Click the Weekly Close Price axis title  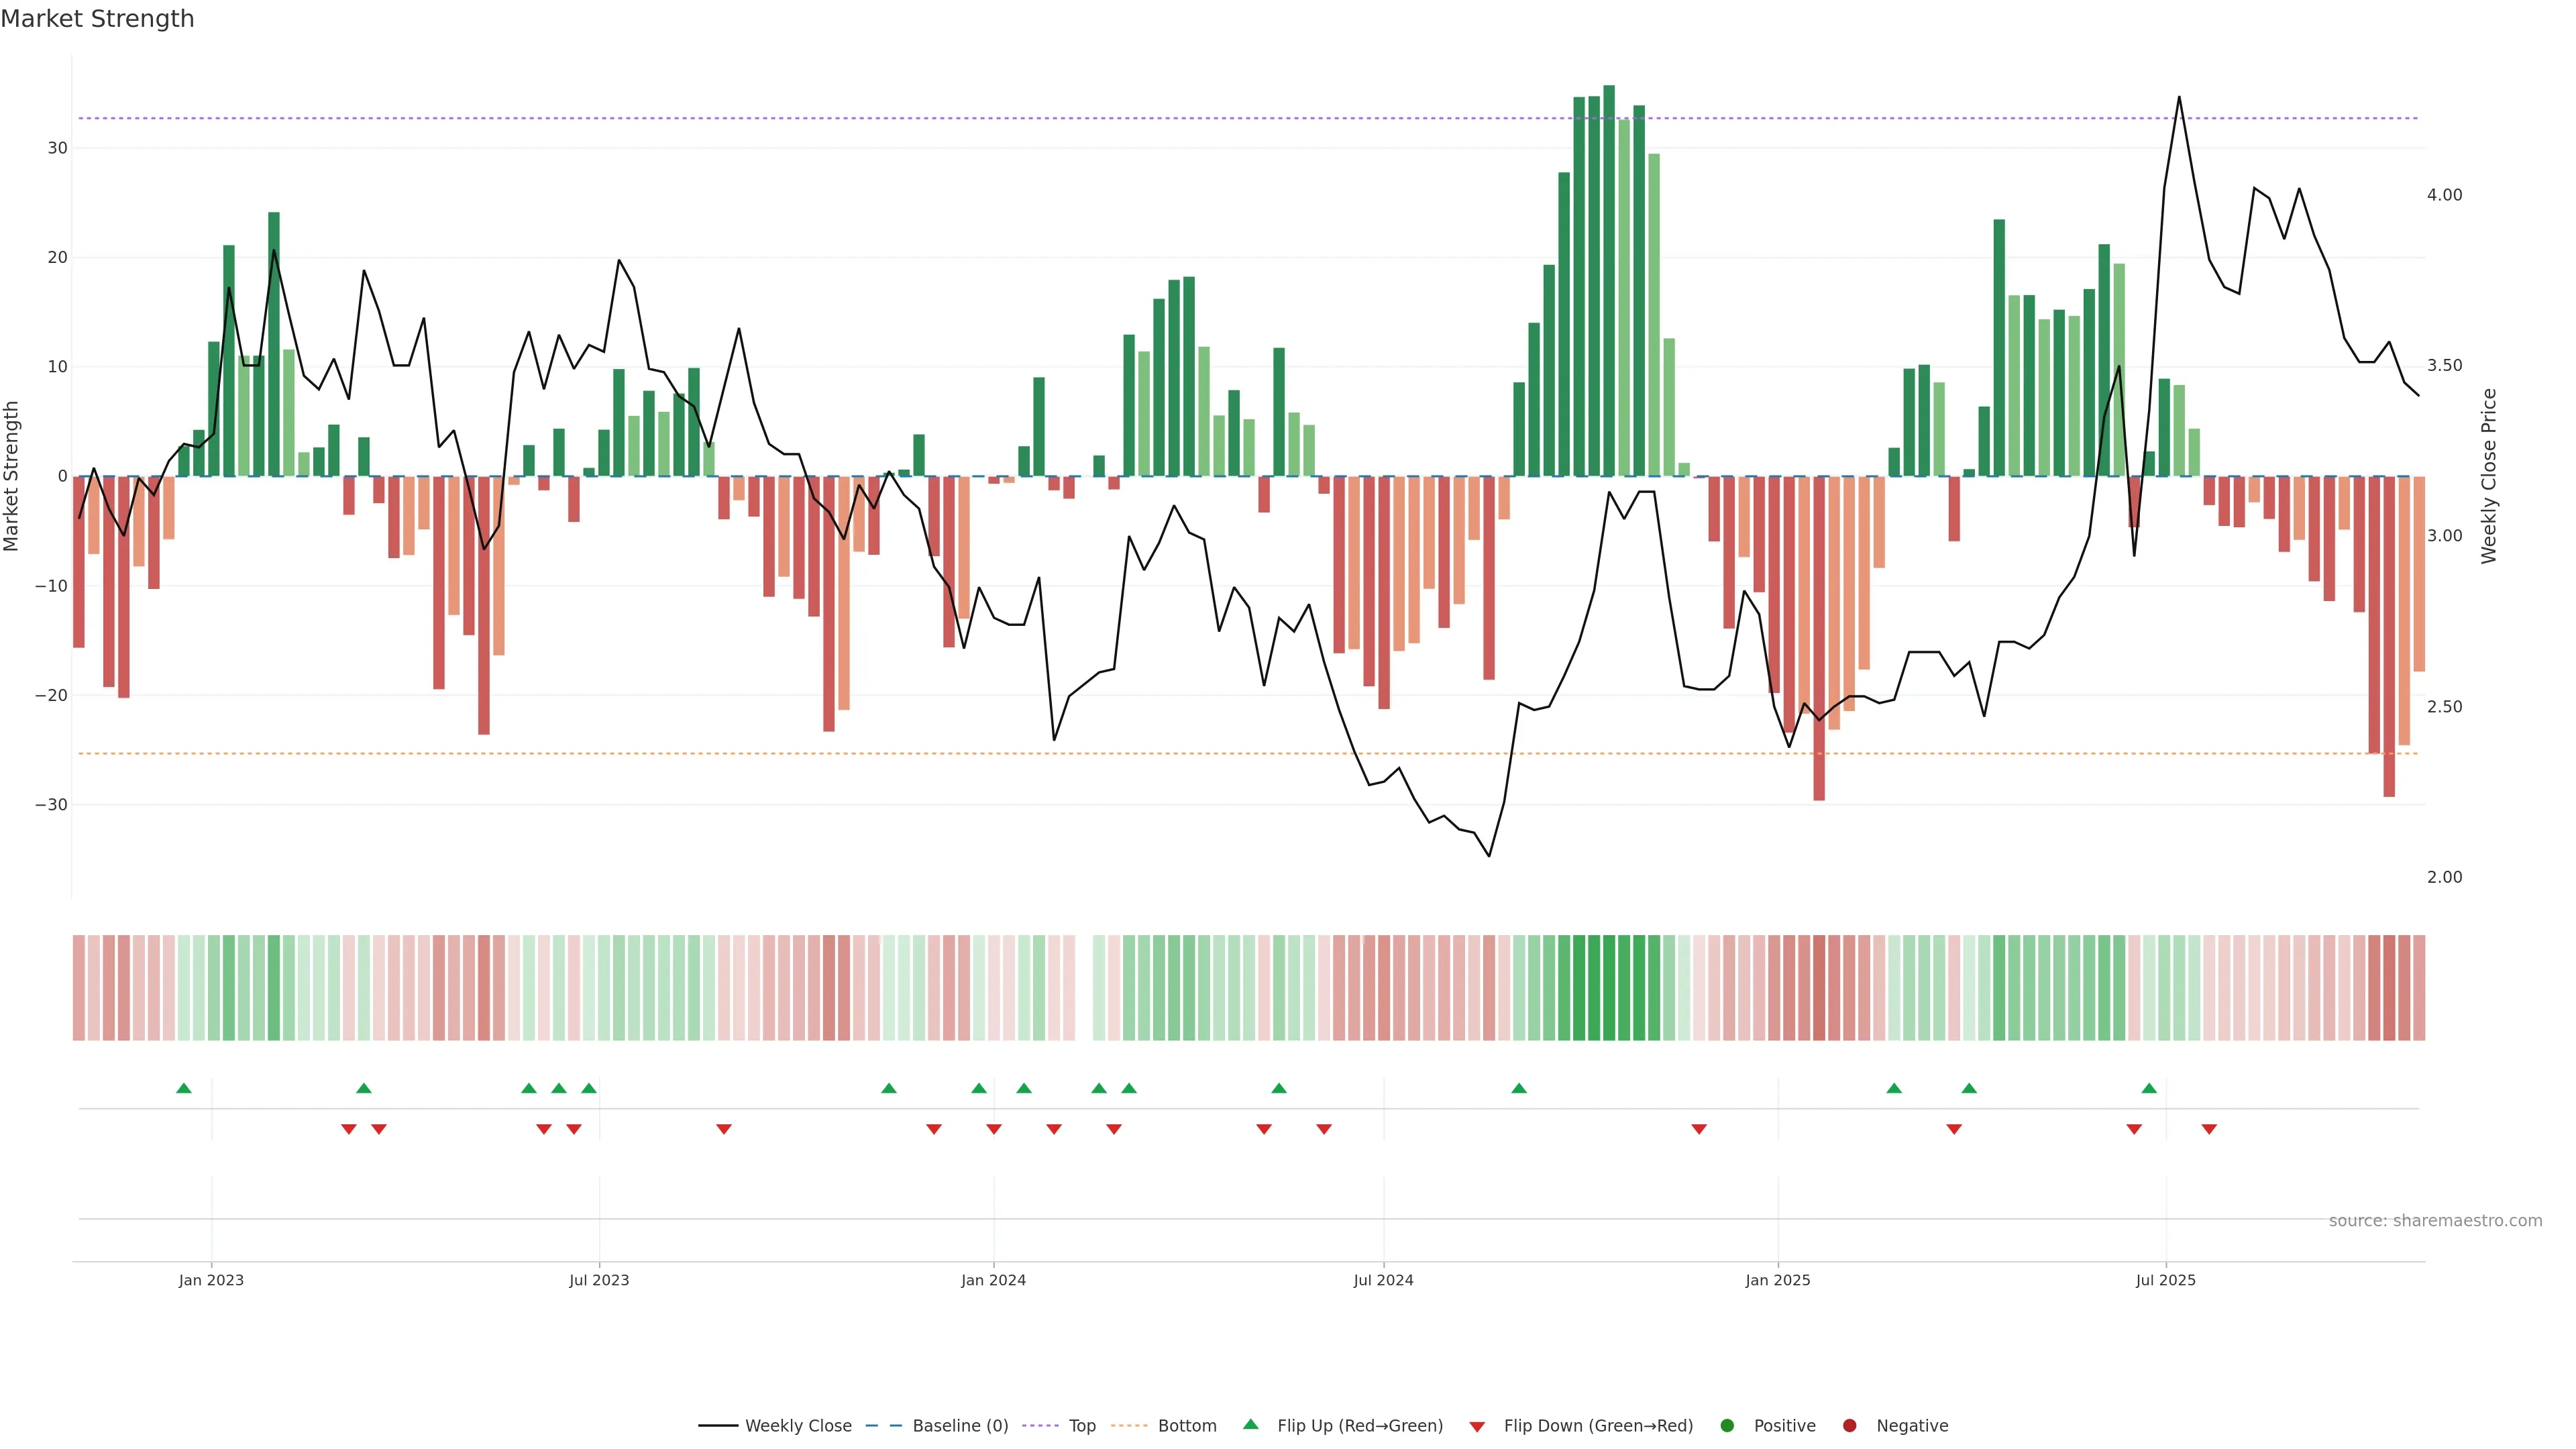[2489, 476]
